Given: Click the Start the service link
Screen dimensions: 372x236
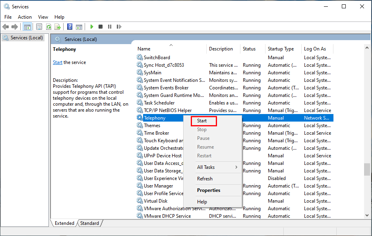Looking at the screenshot, I should [x=57, y=62].
